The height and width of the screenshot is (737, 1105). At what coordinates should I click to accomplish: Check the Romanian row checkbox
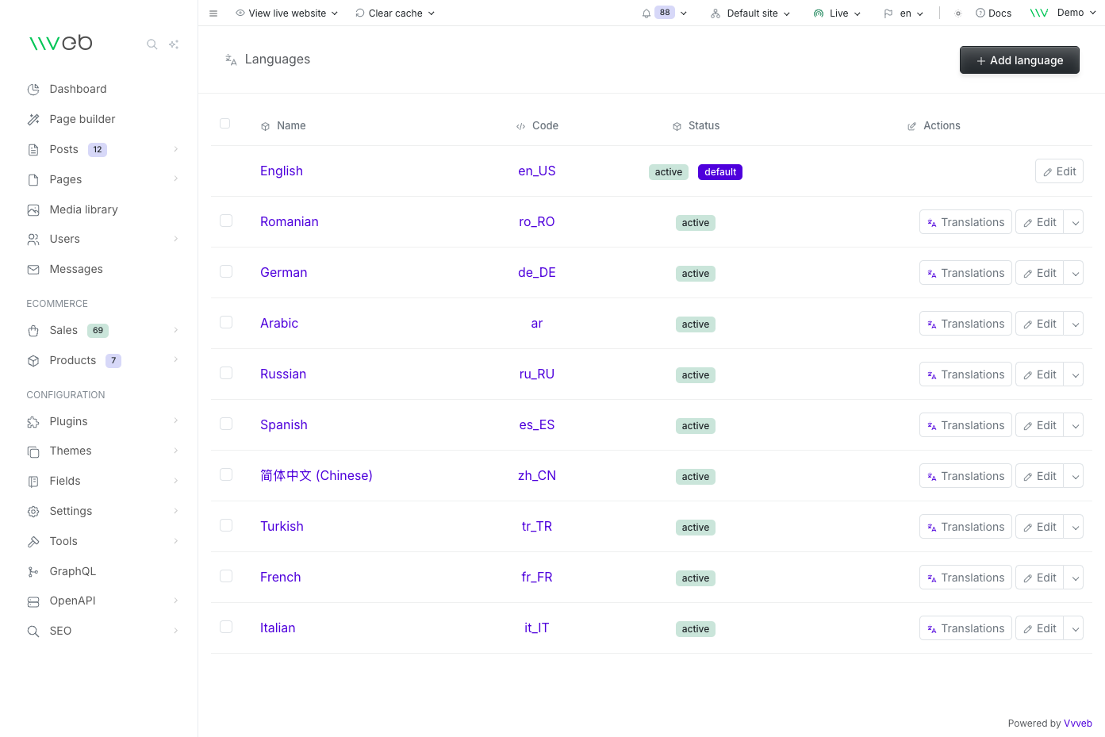tap(226, 221)
